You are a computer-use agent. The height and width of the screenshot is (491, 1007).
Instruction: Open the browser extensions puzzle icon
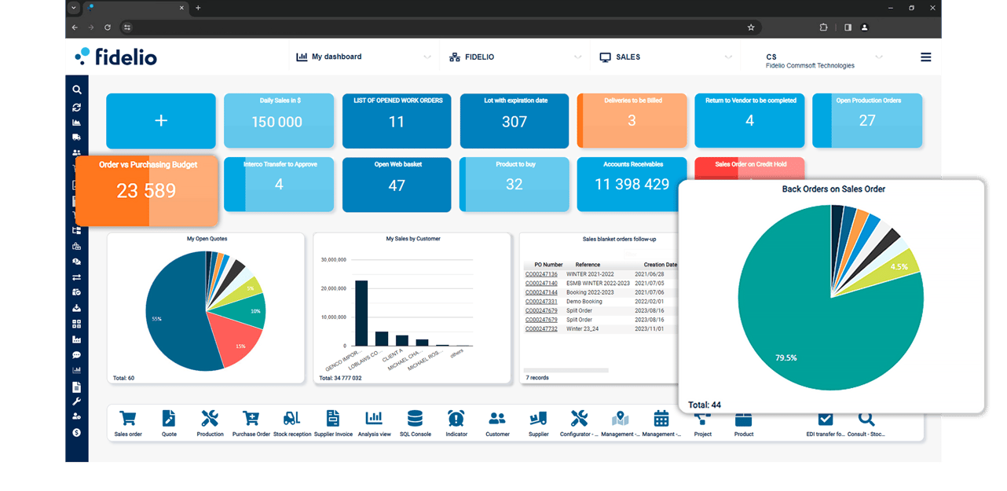pos(823,27)
